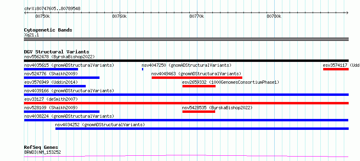This screenshot has width=360, height=161.
Task: Select the Xq21.1 band label
Action: tap(32, 35)
